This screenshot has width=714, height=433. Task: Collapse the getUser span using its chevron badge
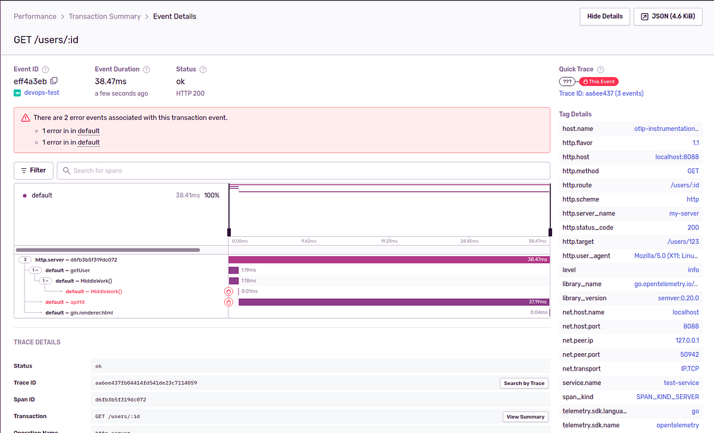coord(35,269)
